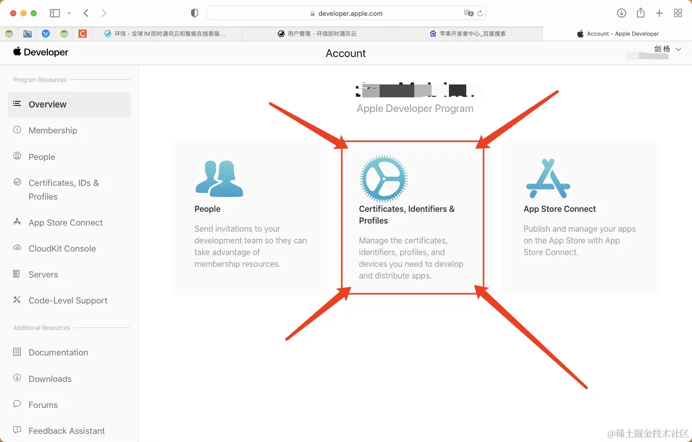Go back to the previous page

pos(86,13)
